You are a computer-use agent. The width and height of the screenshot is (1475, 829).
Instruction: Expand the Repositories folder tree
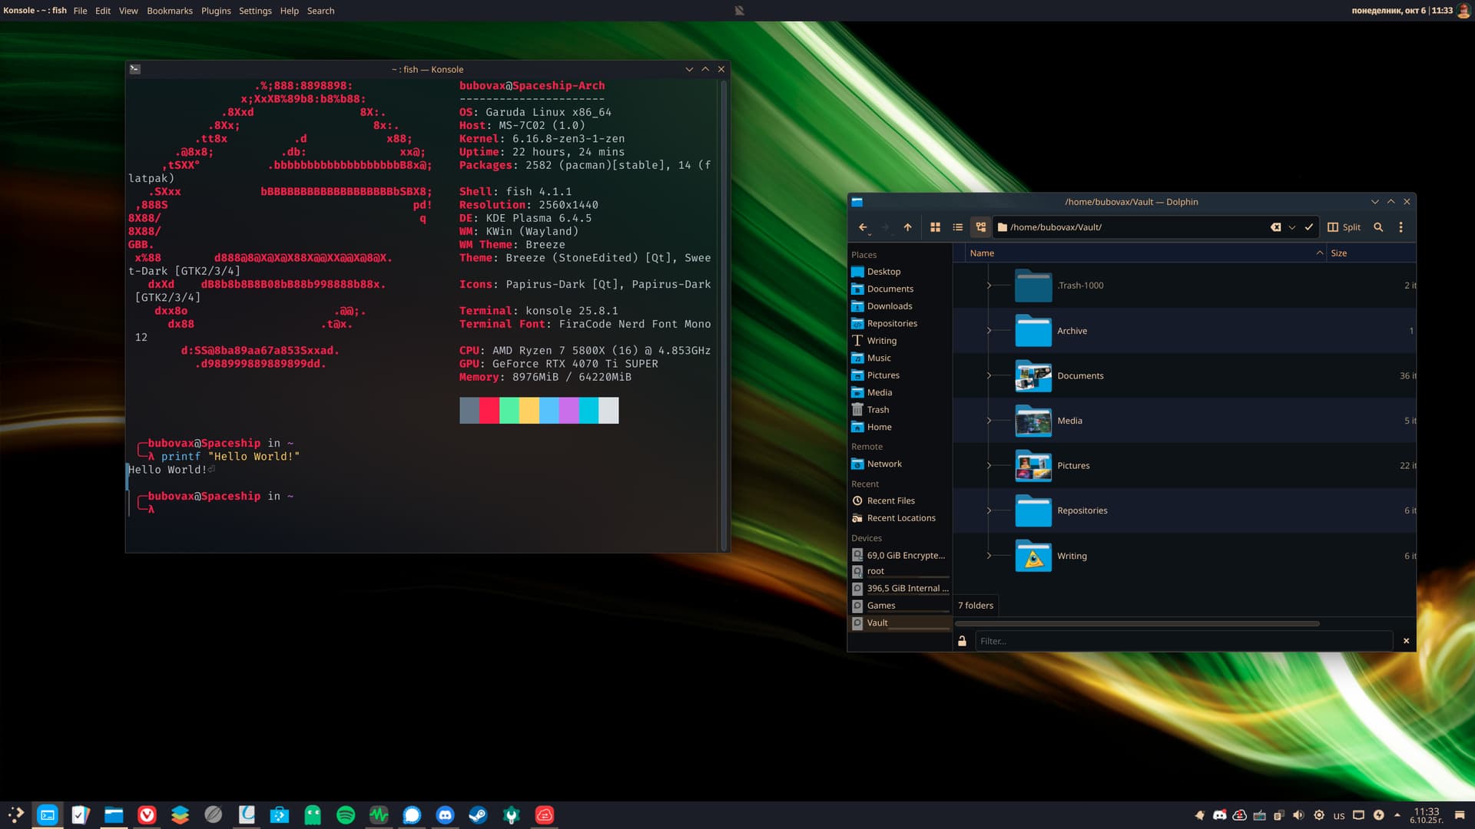point(989,510)
